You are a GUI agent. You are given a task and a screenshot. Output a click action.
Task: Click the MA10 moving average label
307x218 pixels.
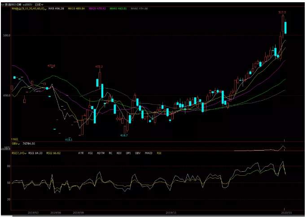tap(76, 9)
